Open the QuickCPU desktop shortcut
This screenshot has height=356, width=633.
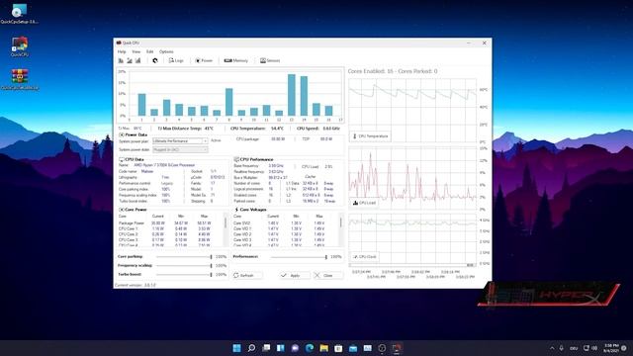click(20, 46)
